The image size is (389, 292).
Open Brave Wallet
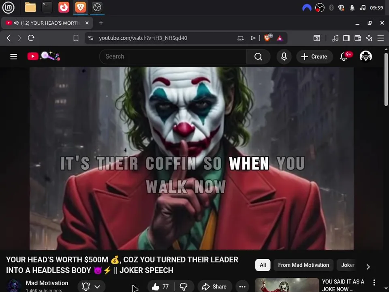click(x=358, y=38)
